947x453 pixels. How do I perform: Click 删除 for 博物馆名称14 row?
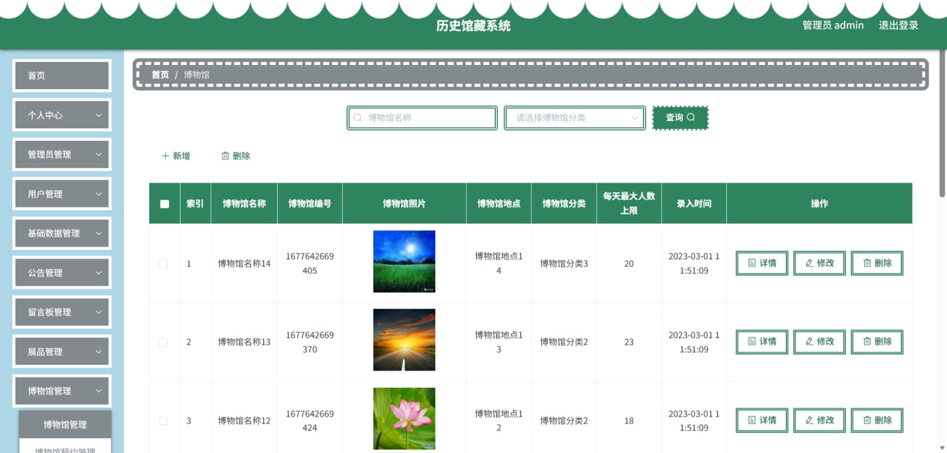(x=877, y=263)
